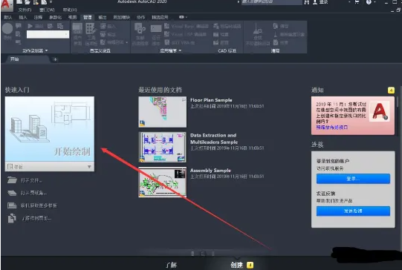The height and width of the screenshot is (270, 402).
Task: Click the binoculars search icon
Action: (307, 2)
